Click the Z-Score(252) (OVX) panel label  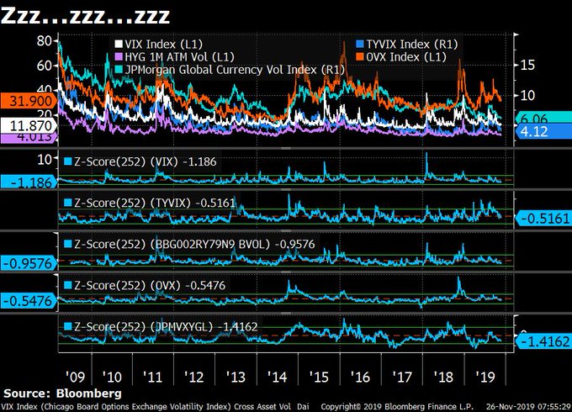pos(150,285)
